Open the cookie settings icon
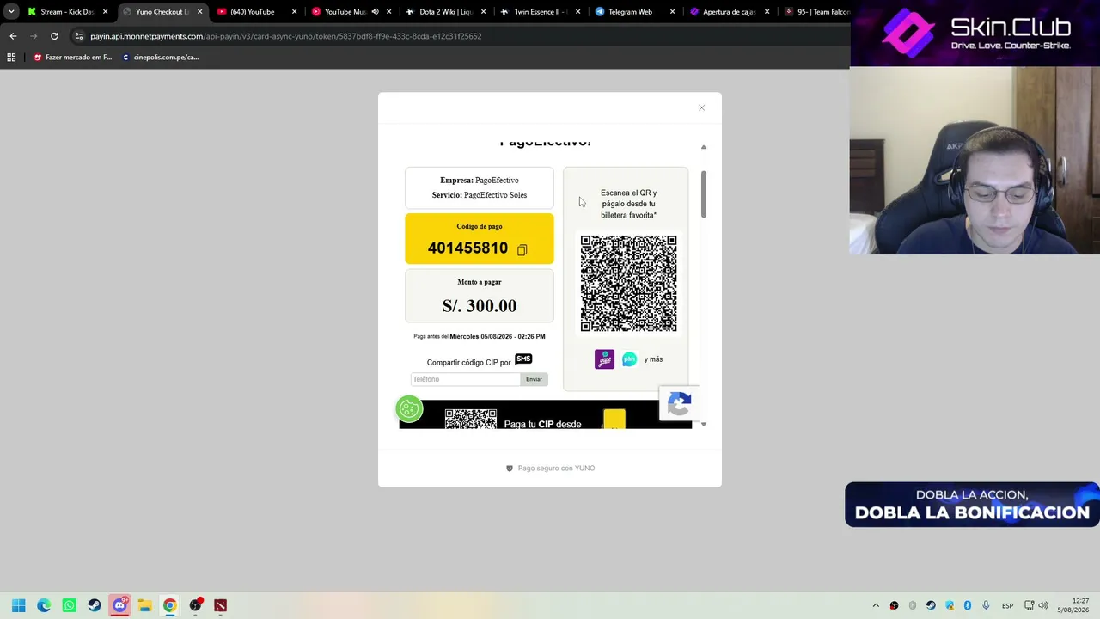This screenshot has height=619, width=1100. tap(409, 408)
